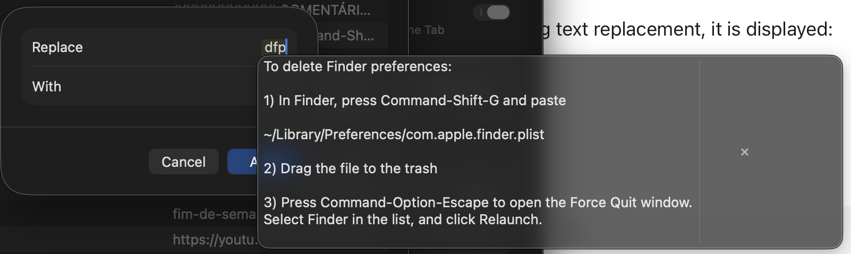Click the "Drag the file to the trash" line

pyautogui.click(x=351, y=168)
